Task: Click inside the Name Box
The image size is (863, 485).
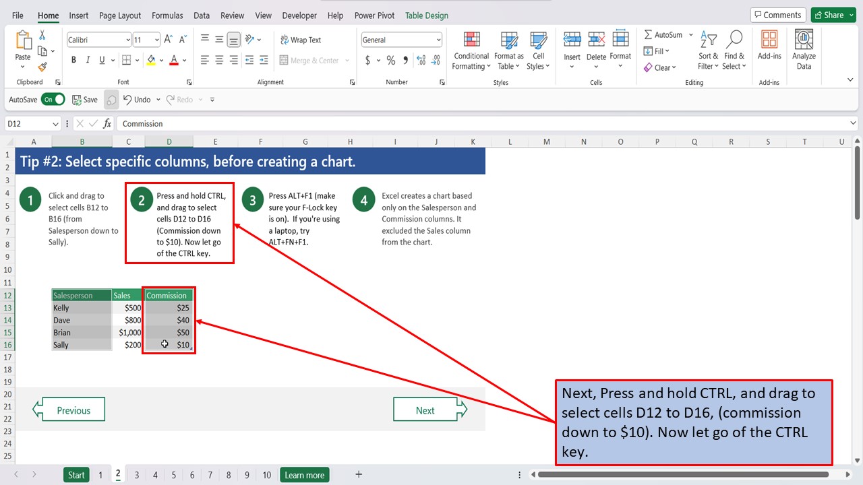Action: [27, 123]
